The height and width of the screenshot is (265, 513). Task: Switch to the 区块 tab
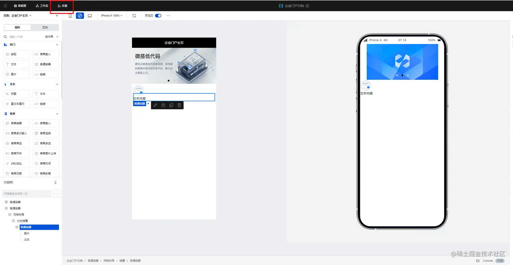45,27
